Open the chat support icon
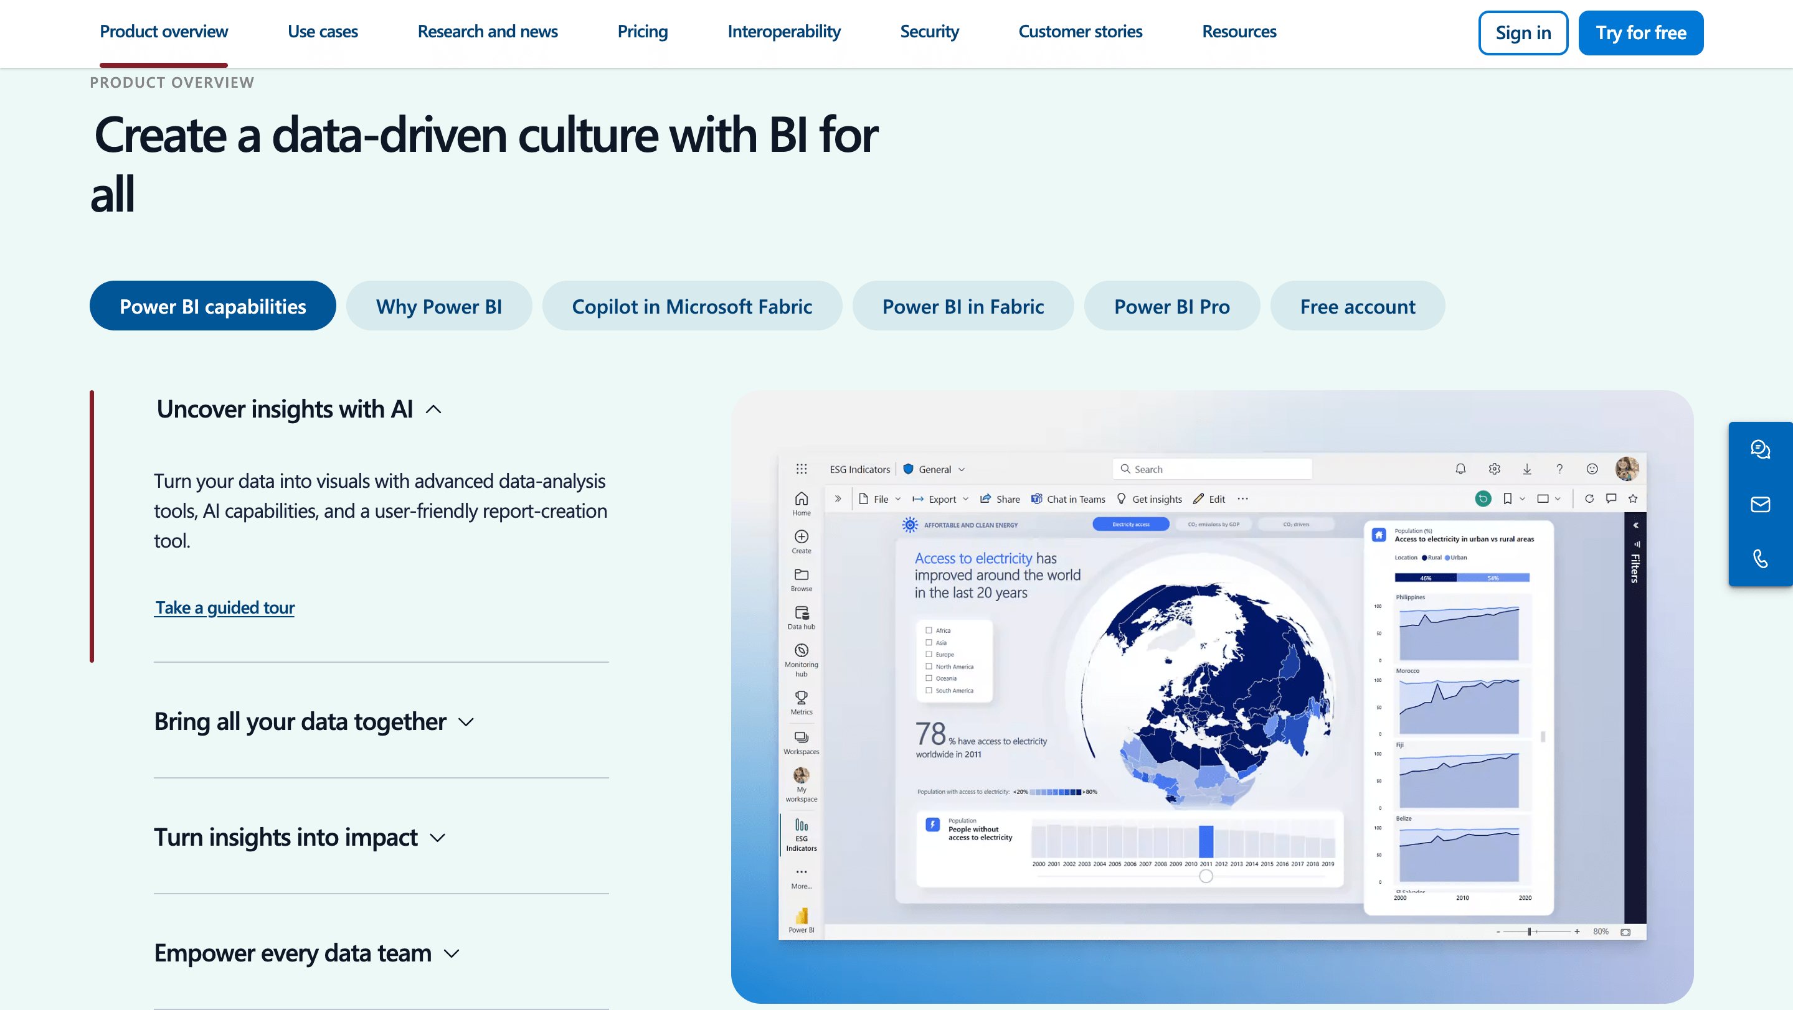This screenshot has height=1010, width=1793. 1759,449
